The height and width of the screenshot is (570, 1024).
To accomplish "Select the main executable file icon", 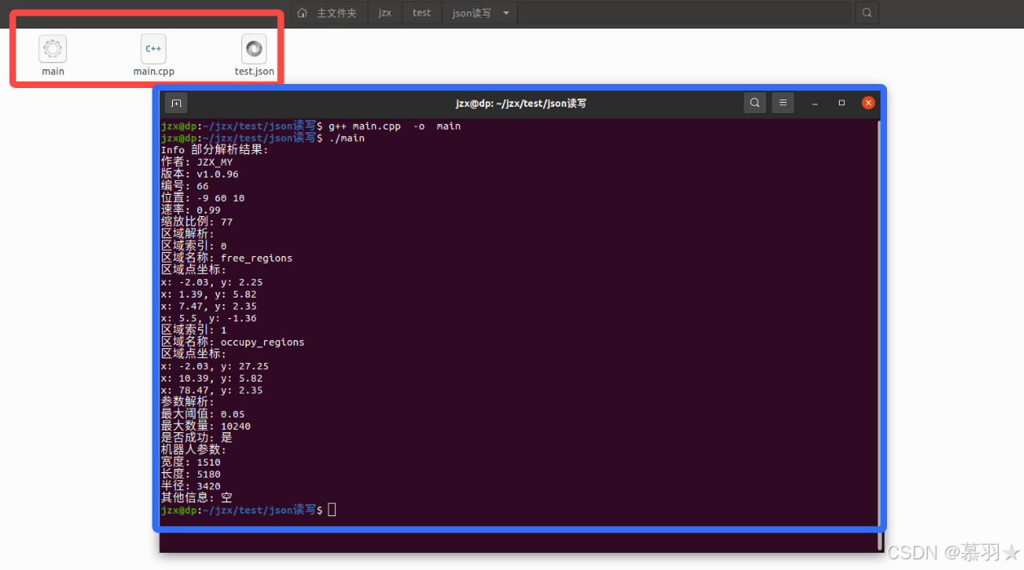I will click(53, 49).
